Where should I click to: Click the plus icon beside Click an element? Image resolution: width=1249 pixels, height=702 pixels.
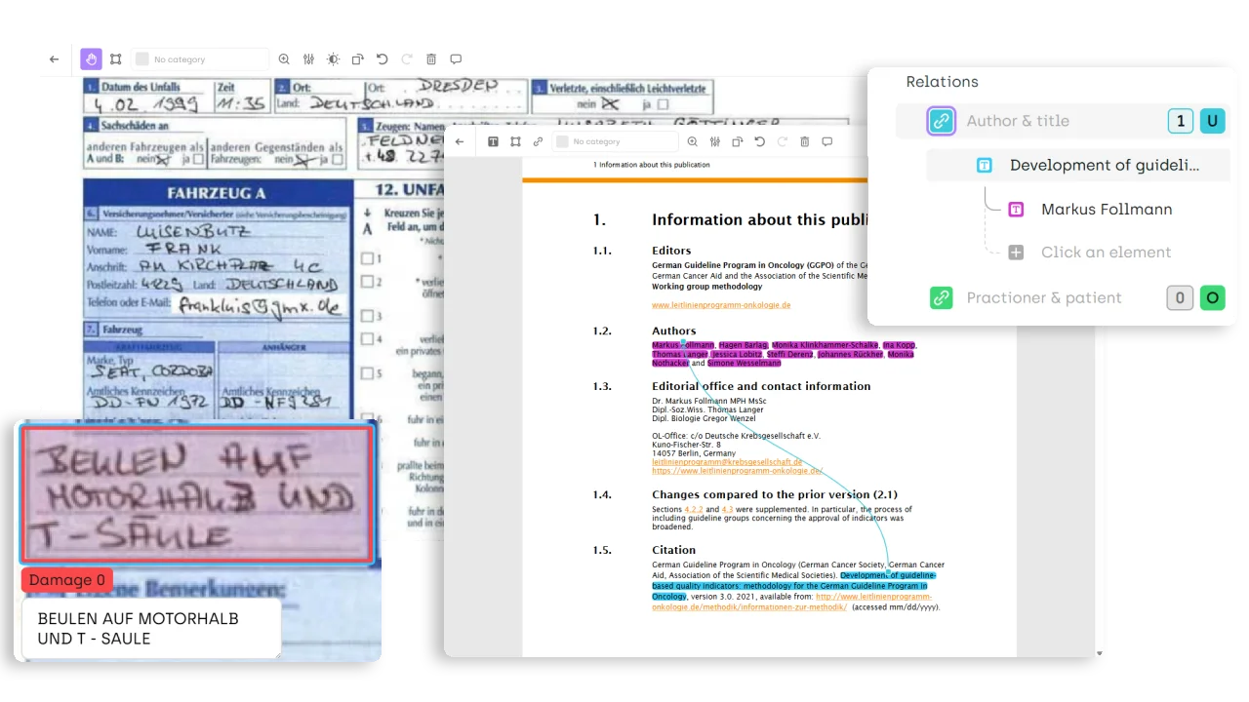[1016, 253]
